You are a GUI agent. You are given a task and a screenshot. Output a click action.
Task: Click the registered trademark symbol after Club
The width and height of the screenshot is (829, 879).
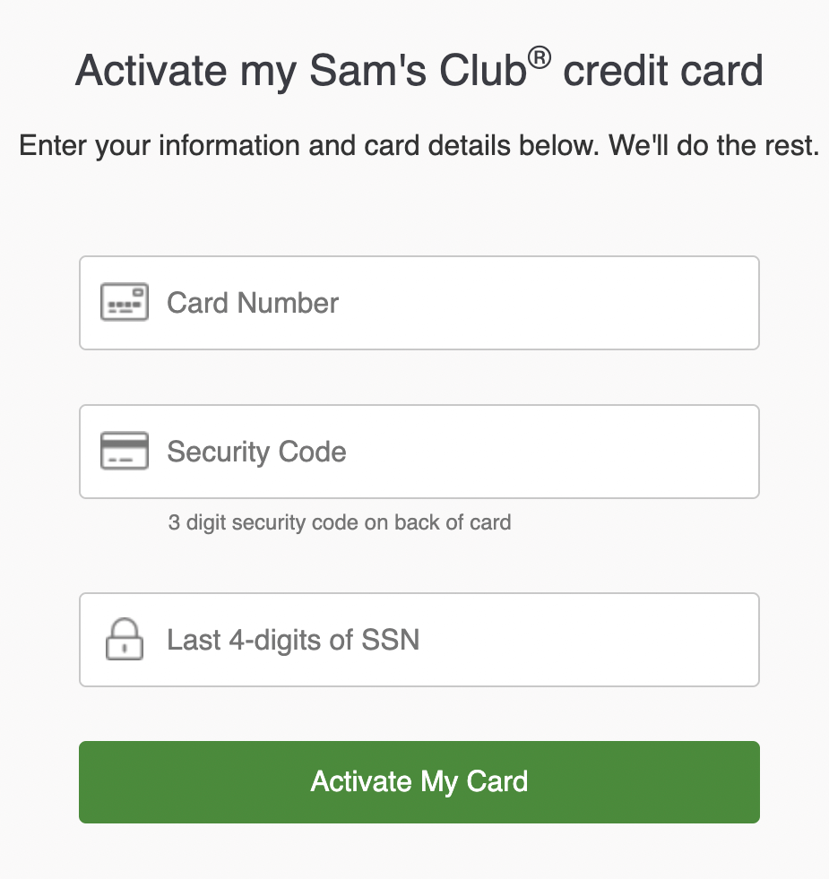tap(540, 59)
